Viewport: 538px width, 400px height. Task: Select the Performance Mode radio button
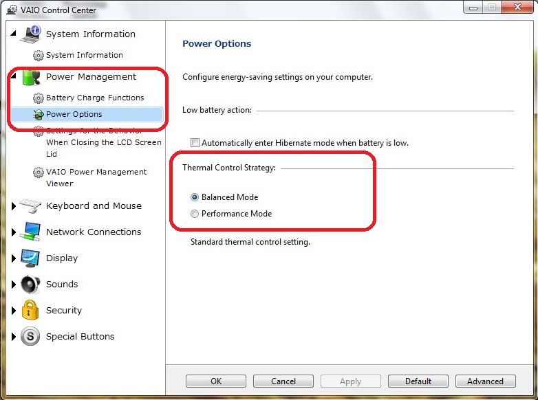[x=195, y=214]
